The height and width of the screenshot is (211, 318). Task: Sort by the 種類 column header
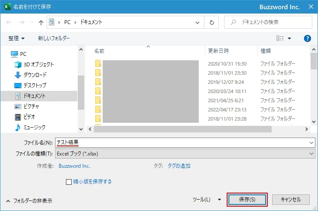pos(266,51)
